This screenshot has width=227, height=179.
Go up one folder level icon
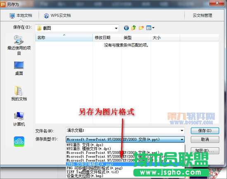pyautogui.click(x=134, y=28)
